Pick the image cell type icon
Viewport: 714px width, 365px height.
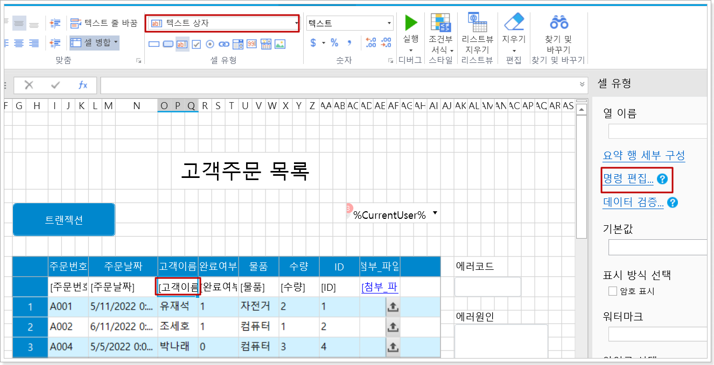[279, 44]
